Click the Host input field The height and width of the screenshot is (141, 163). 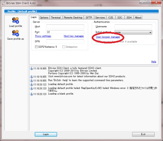65,27
